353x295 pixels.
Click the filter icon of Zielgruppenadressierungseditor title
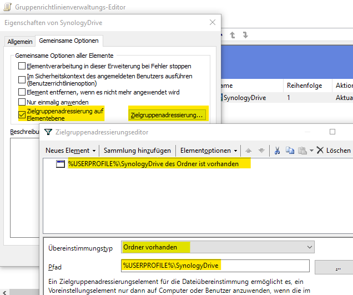click(x=48, y=132)
